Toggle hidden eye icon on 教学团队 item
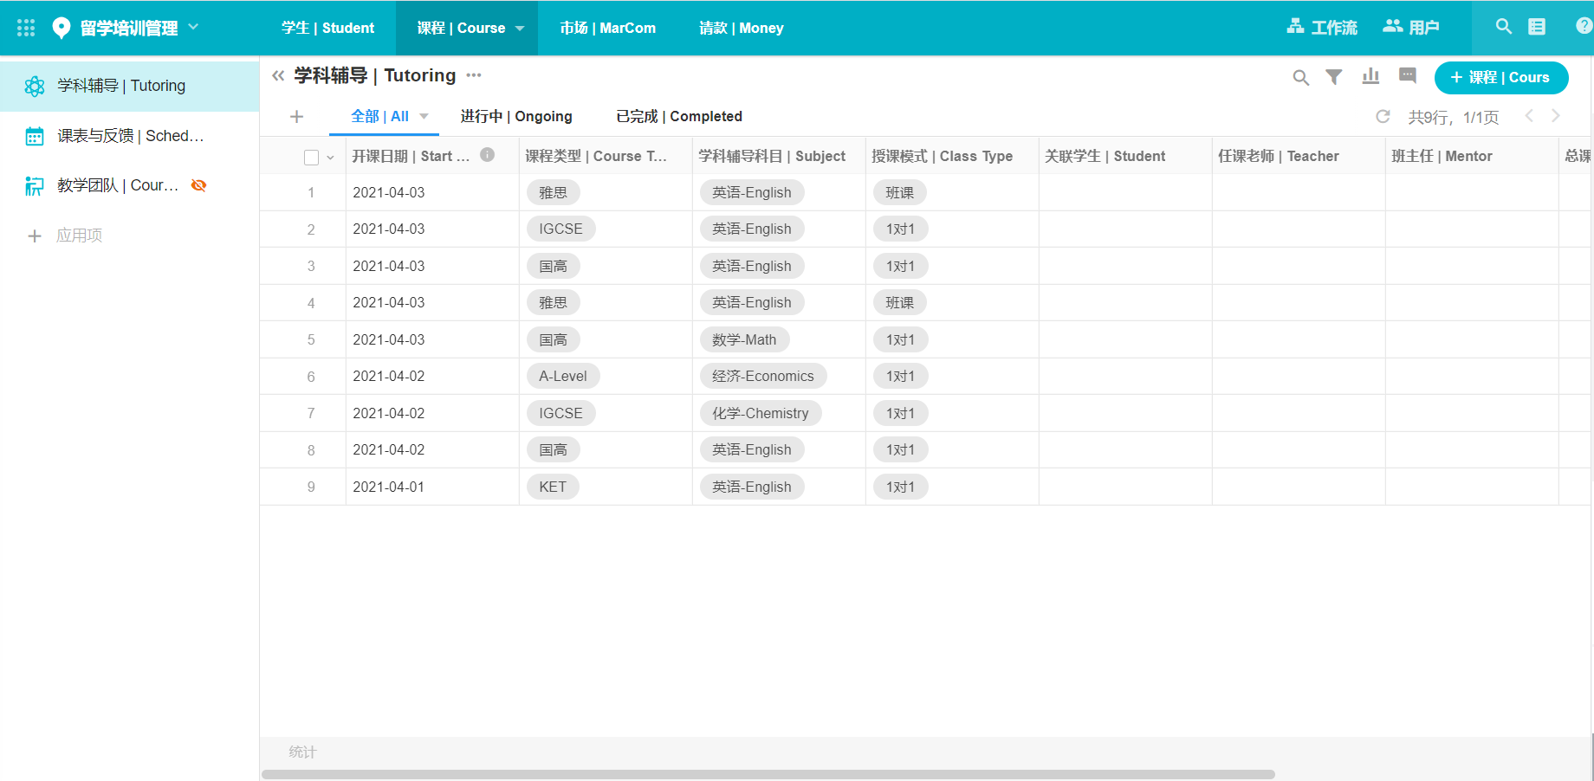 [x=198, y=185]
